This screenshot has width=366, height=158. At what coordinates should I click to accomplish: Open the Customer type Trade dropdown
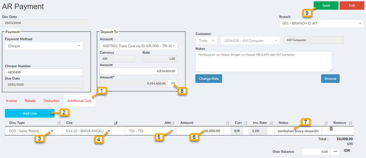(206, 40)
